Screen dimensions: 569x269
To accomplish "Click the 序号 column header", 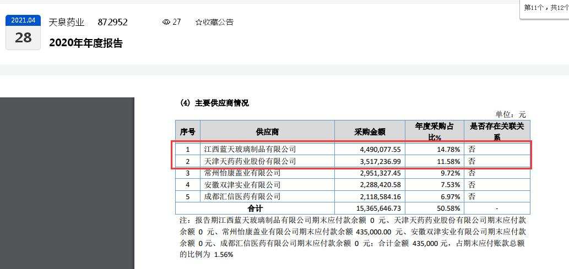I will pyautogui.click(x=188, y=131).
